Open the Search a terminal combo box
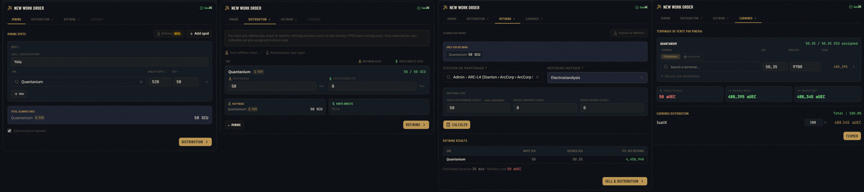 (710, 67)
